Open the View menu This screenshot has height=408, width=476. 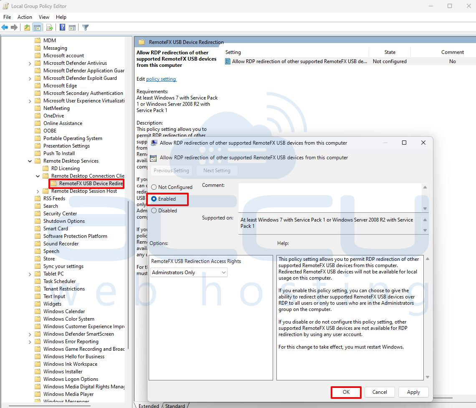(44, 17)
